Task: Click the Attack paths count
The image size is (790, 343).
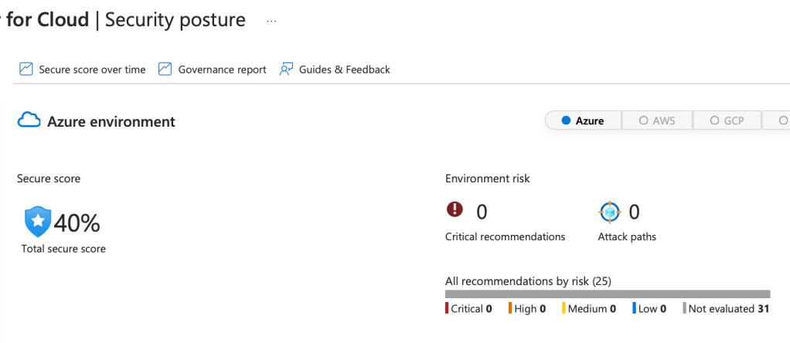Action: tap(634, 212)
